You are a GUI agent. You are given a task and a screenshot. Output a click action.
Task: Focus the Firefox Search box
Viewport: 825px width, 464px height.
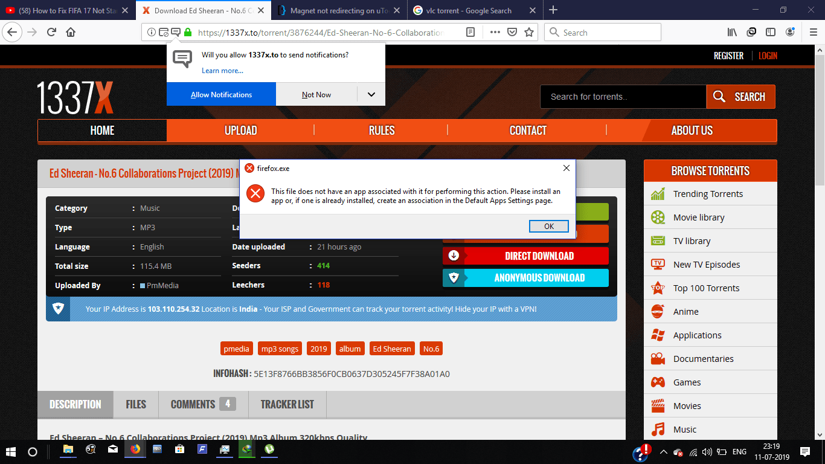(x=603, y=33)
